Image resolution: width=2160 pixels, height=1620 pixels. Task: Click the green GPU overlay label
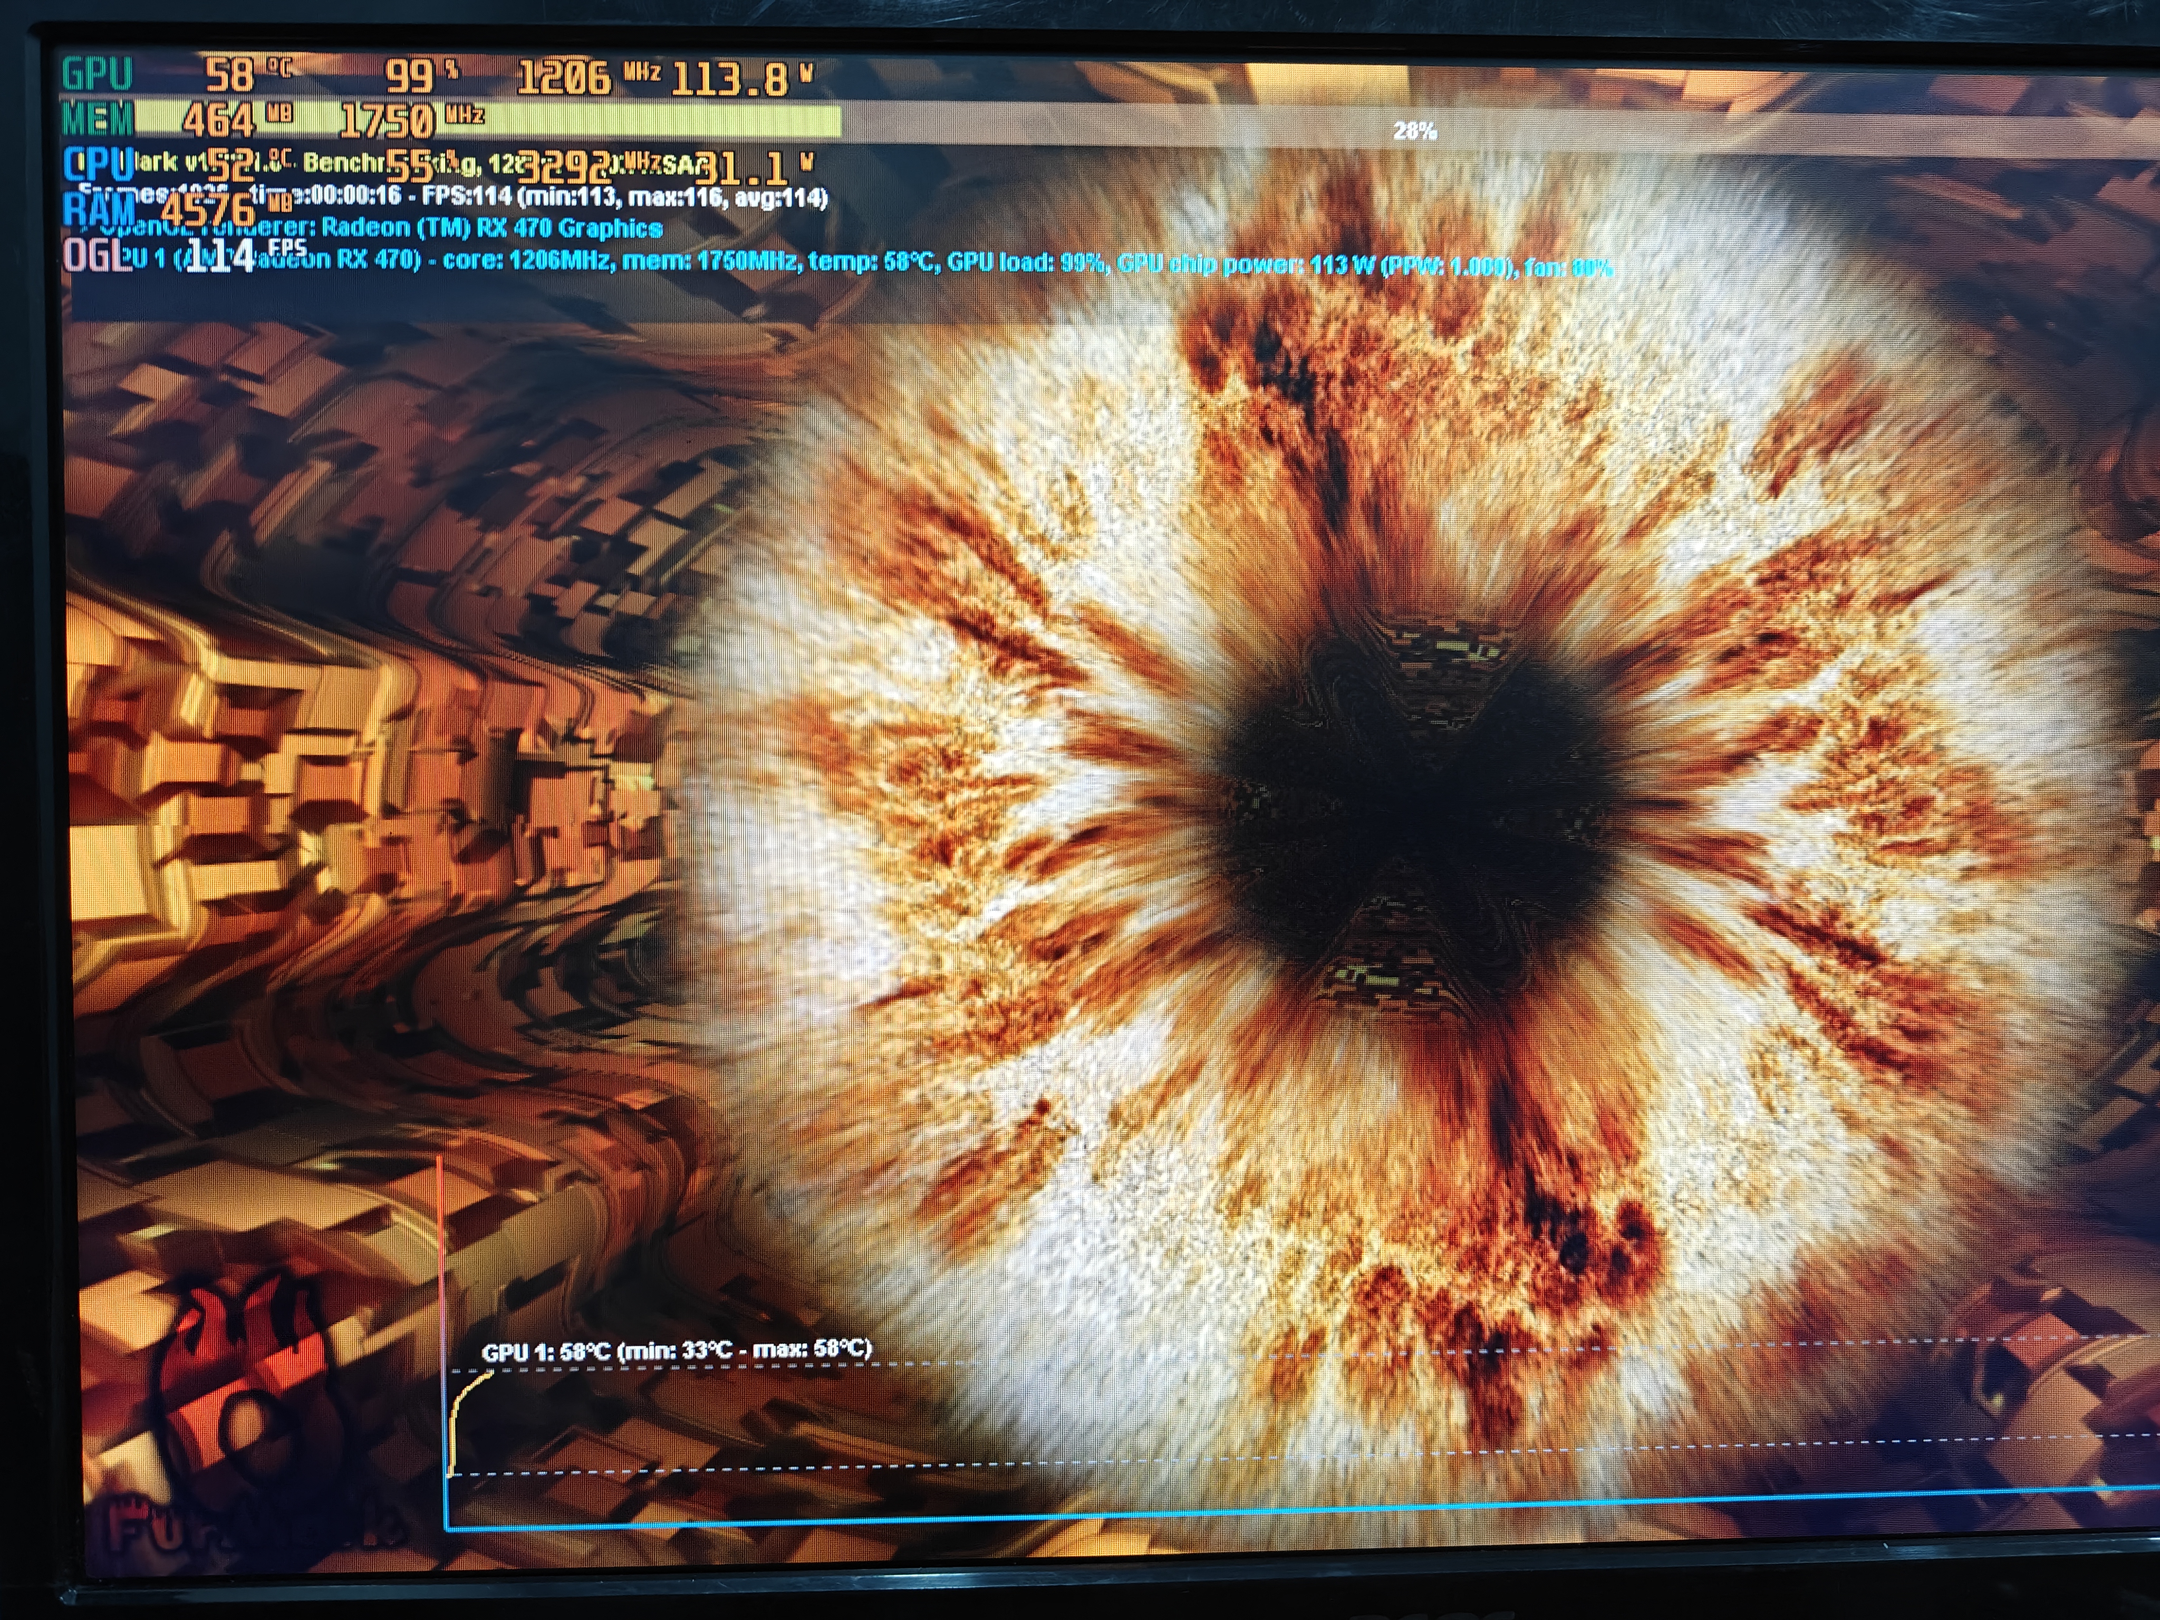97,74
